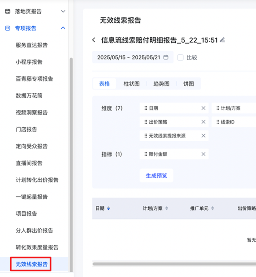
Task: Sort by 推广单元 column arrows
Action: coord(212,208)
